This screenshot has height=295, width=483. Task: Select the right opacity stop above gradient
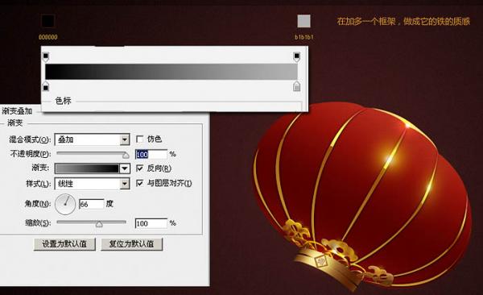click(296, 56)
